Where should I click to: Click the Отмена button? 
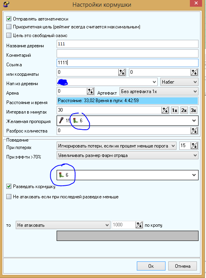pos(182,266)
